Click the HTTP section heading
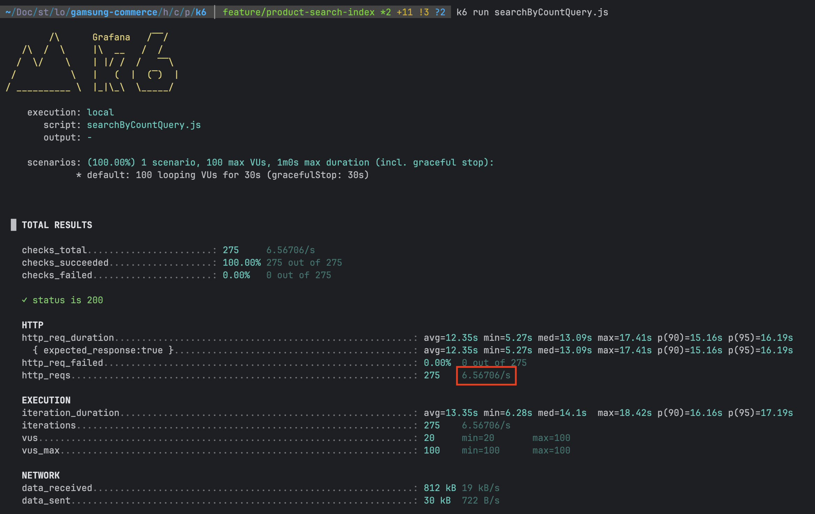 (33, 325)
